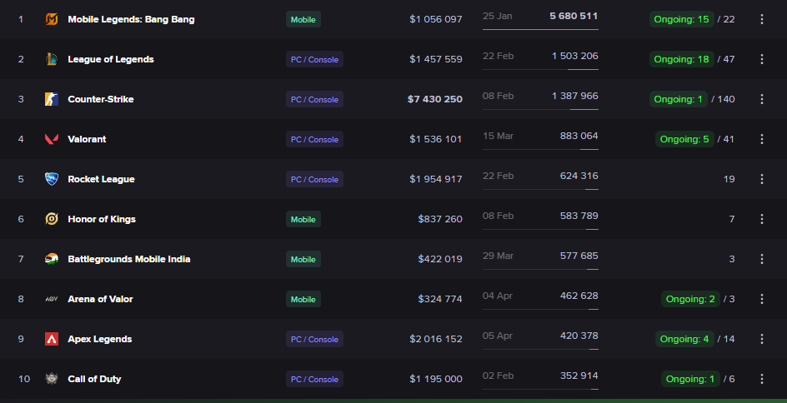Screen dimensions: 787x403
Task: Open the Rocket League game page
Action: pyautogui.click(x=102, y=179)
